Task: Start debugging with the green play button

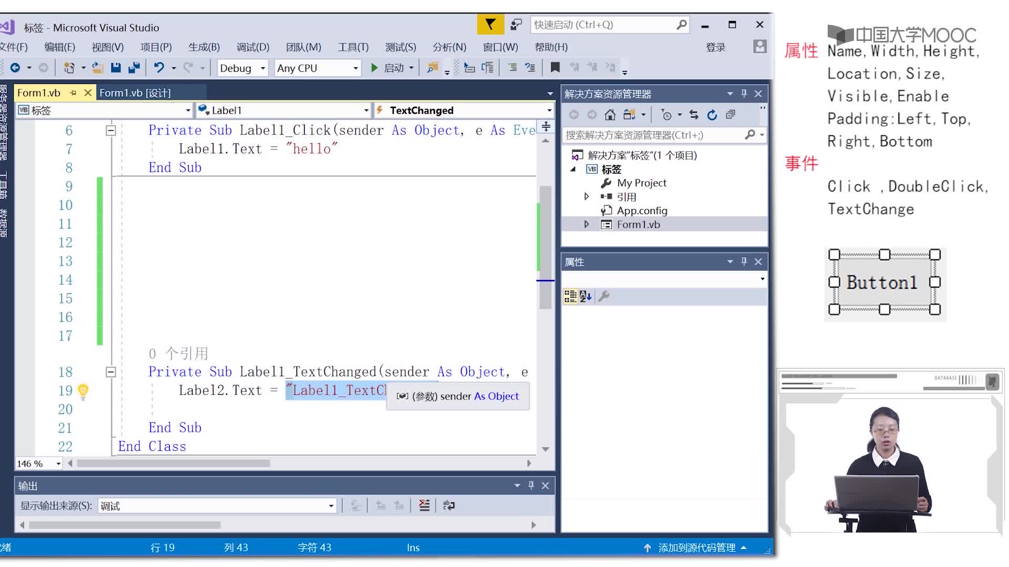Action: tap(374, 68)
